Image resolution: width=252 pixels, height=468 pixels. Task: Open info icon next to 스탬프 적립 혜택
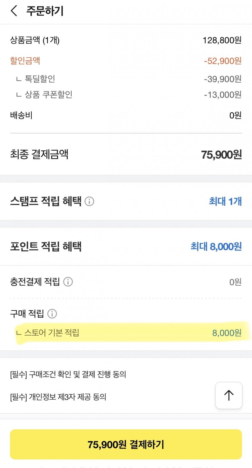89,201
